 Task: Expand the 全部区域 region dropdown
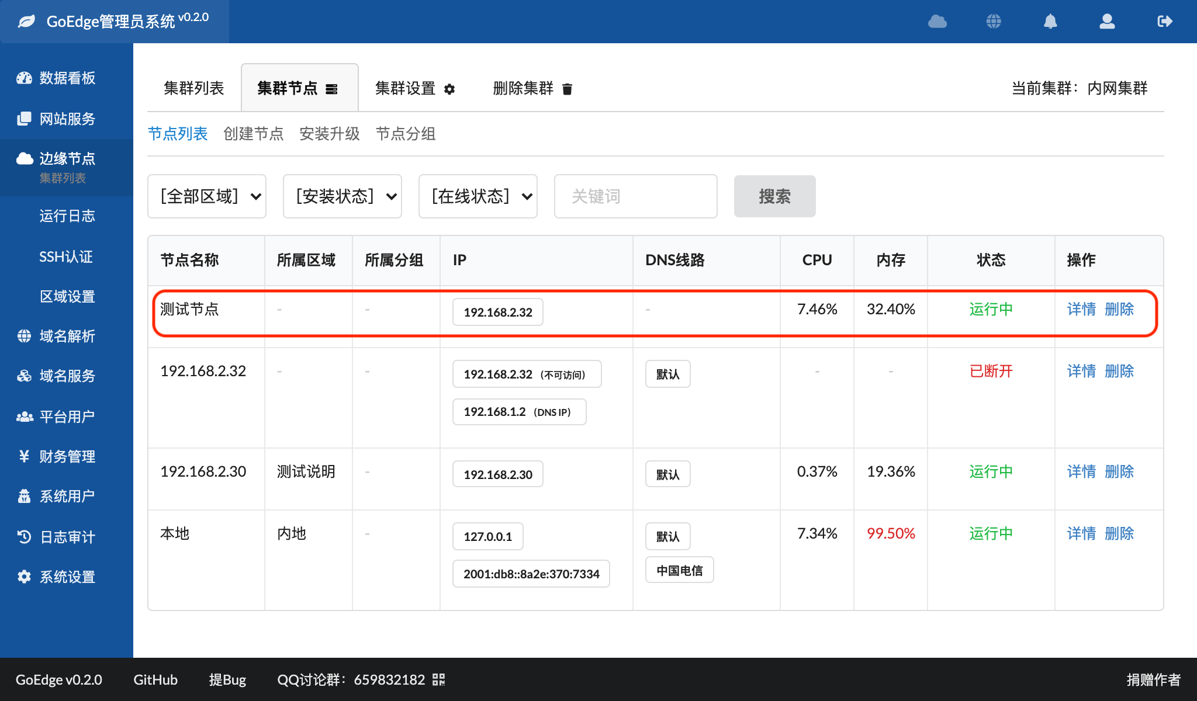(x=207, y=196)
